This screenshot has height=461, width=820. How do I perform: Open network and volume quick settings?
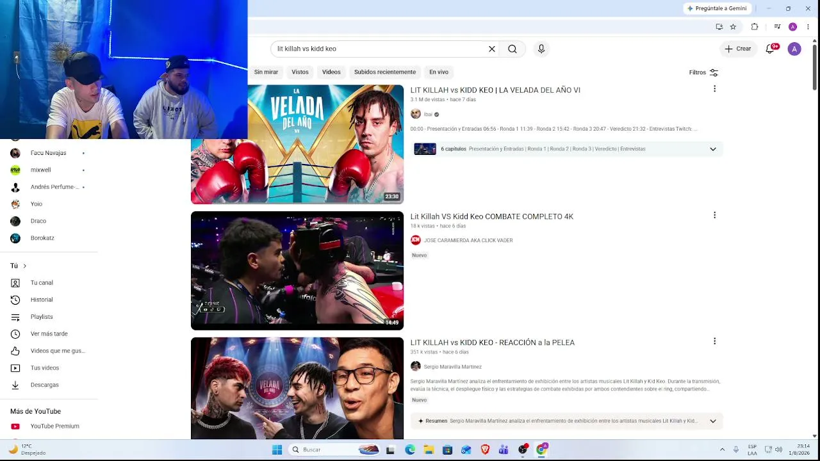(773, 449)
